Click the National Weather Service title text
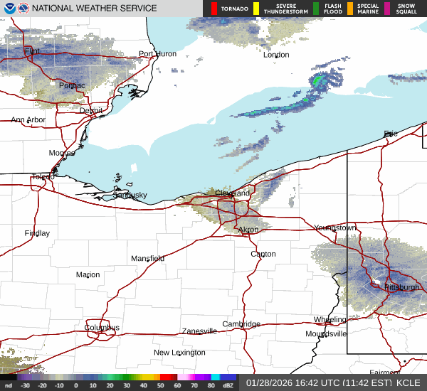Screen dimensions: 427x391 tap(94, 9)
